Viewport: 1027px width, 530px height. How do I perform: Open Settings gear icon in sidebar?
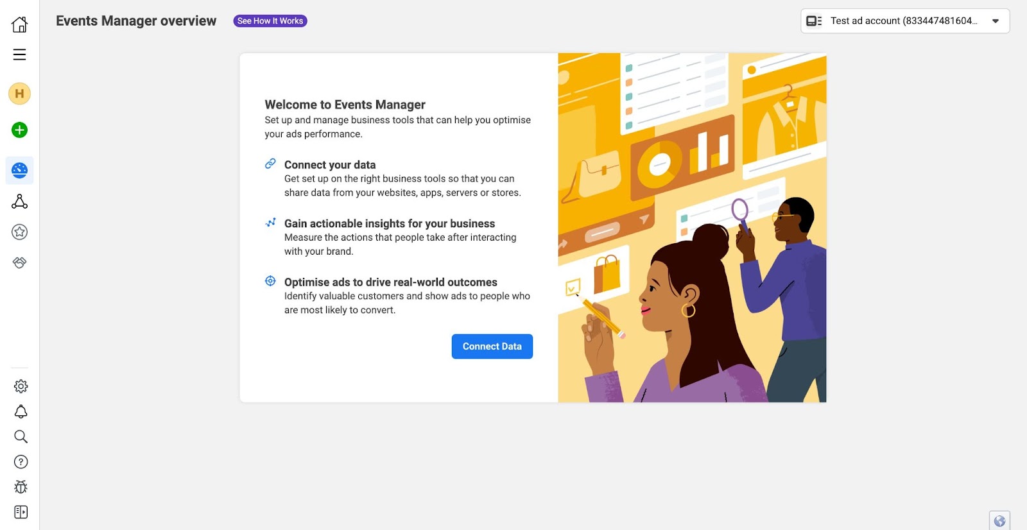[21, 386]
